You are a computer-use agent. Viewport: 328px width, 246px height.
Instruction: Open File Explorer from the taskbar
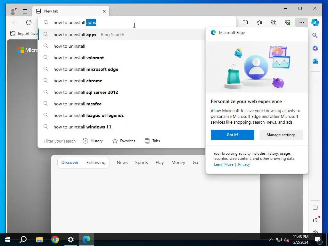39,240
